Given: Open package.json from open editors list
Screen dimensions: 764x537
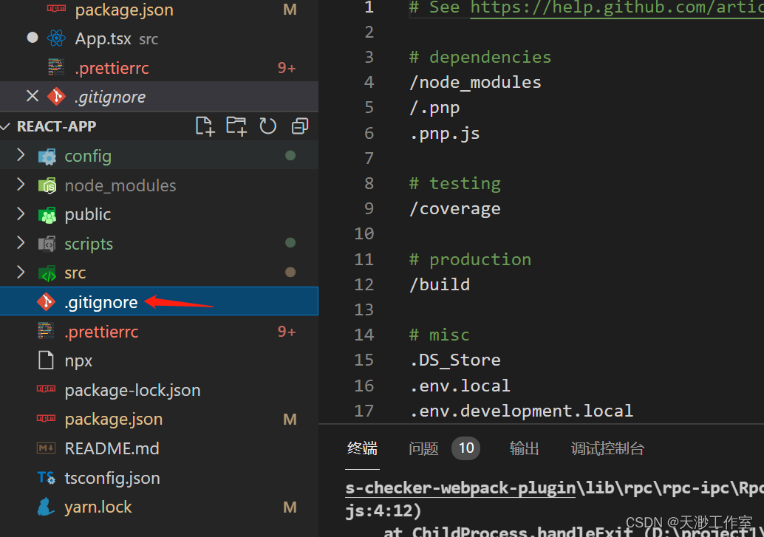Looking at the screenshot, I should pos(124,10).
